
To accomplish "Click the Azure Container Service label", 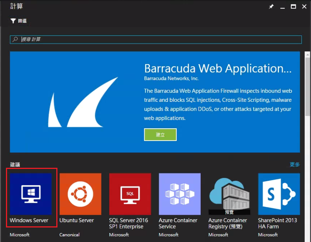I will tap(178, 223).
